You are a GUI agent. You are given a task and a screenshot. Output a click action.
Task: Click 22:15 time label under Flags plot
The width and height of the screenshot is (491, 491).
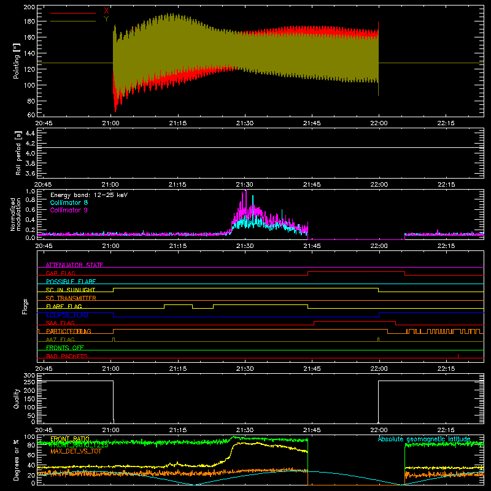(446, 369)
